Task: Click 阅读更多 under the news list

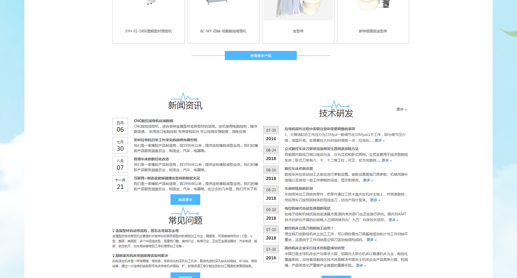Action: [185, 199]
